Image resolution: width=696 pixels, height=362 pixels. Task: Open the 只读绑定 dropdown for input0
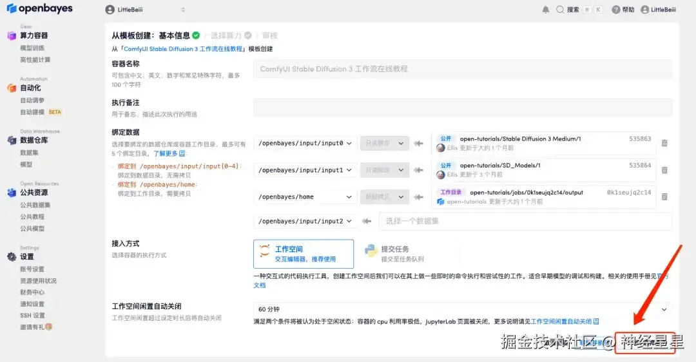[x=384, y=143]
